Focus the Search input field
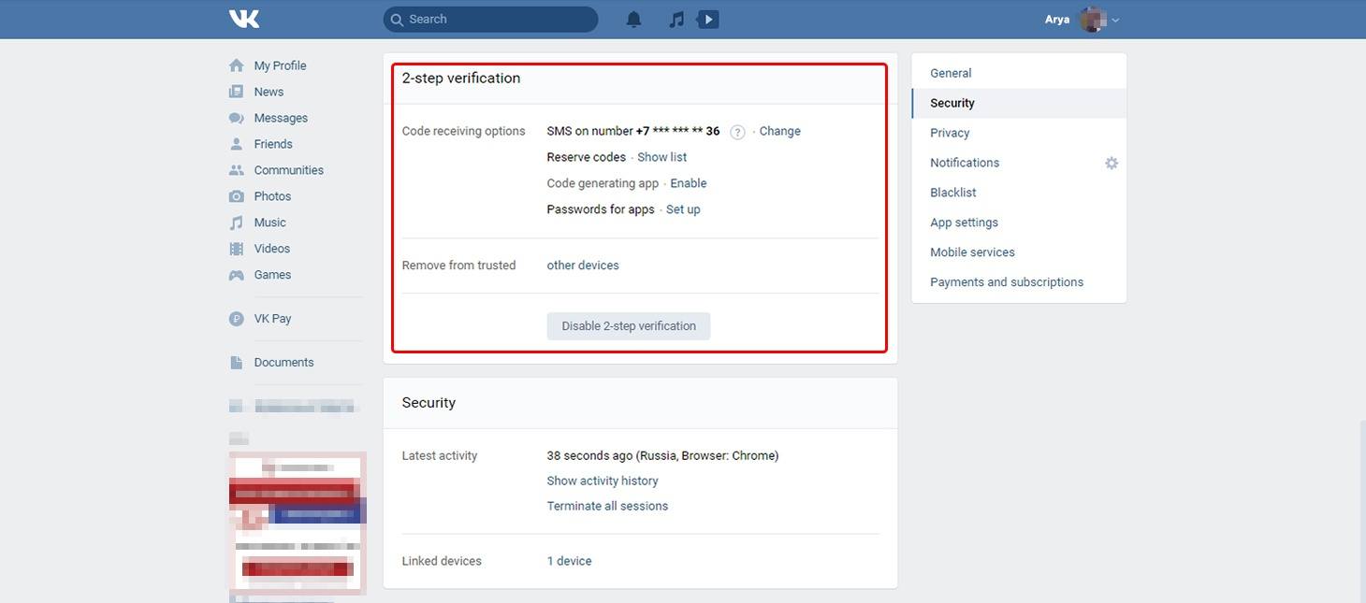 click(490, 19)
